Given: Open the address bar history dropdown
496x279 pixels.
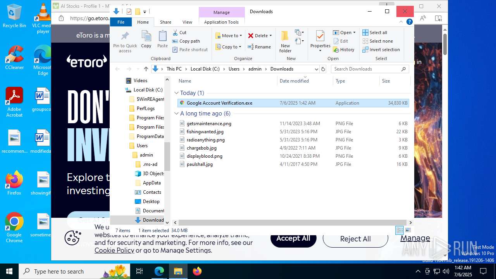Looking at the screenshot, I should click(x=316, y=69).
